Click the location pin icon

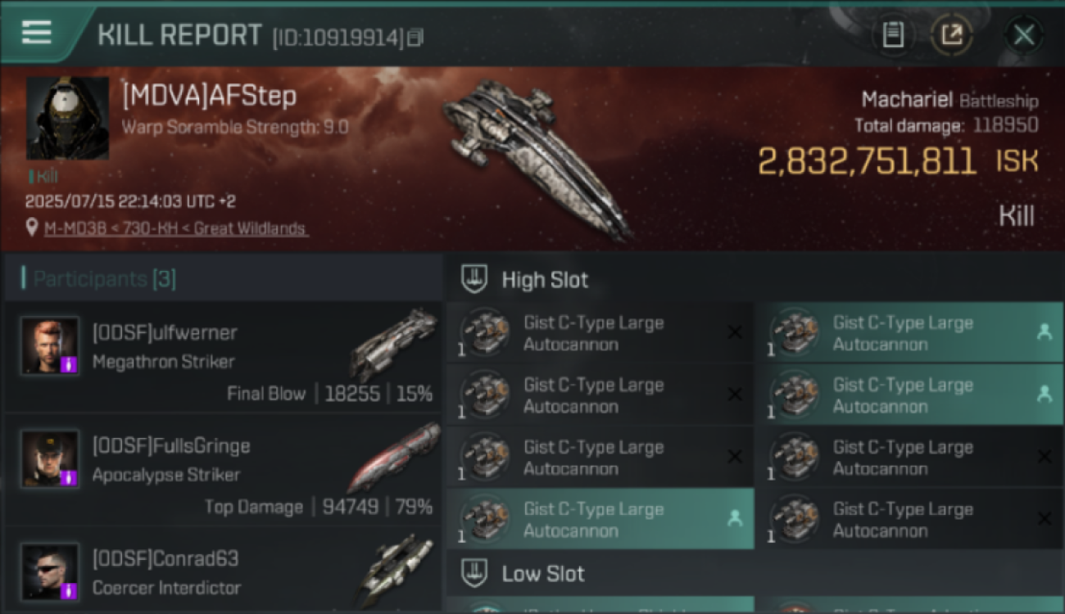tap(32, 228)
